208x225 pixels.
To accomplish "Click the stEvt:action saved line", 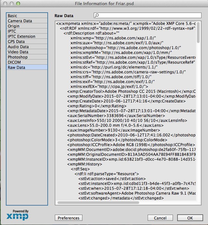I will 112,179.
